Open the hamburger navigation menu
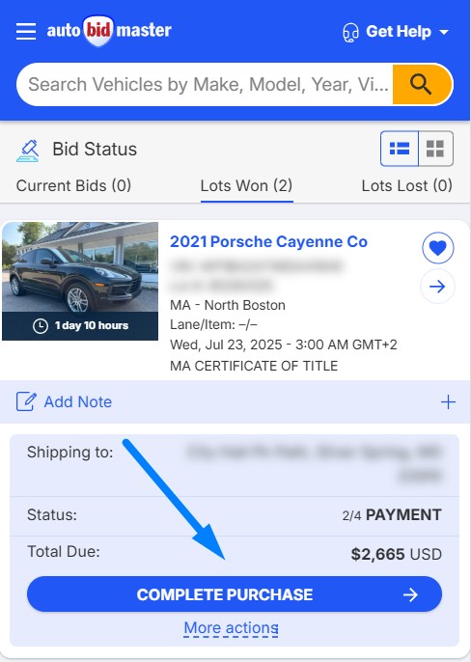471x662 pixels. pos(26,31)
